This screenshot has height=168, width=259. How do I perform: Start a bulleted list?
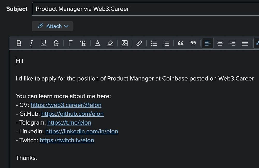pos(154,43)
